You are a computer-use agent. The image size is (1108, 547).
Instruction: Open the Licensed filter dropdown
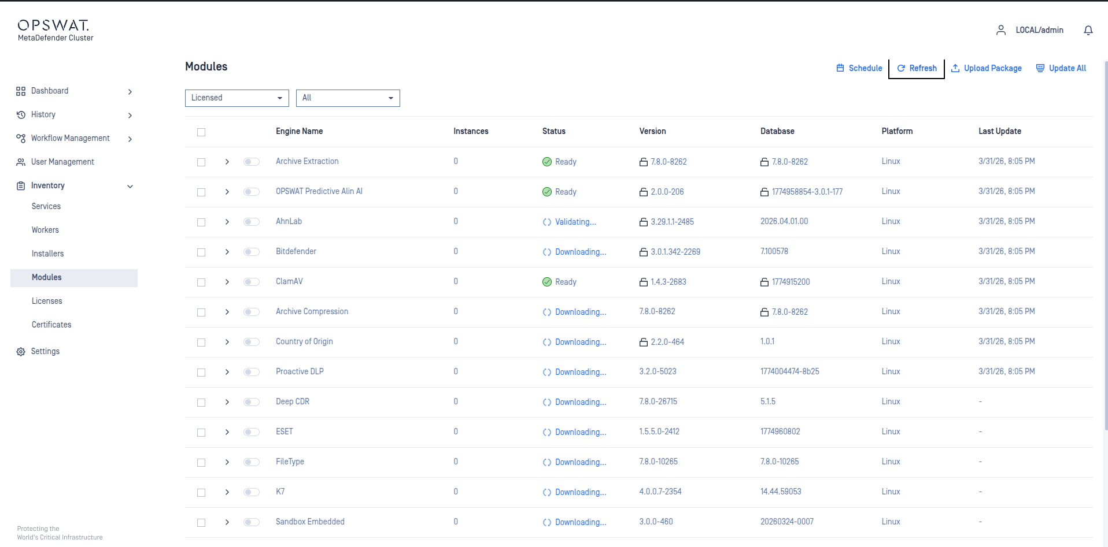237,98
